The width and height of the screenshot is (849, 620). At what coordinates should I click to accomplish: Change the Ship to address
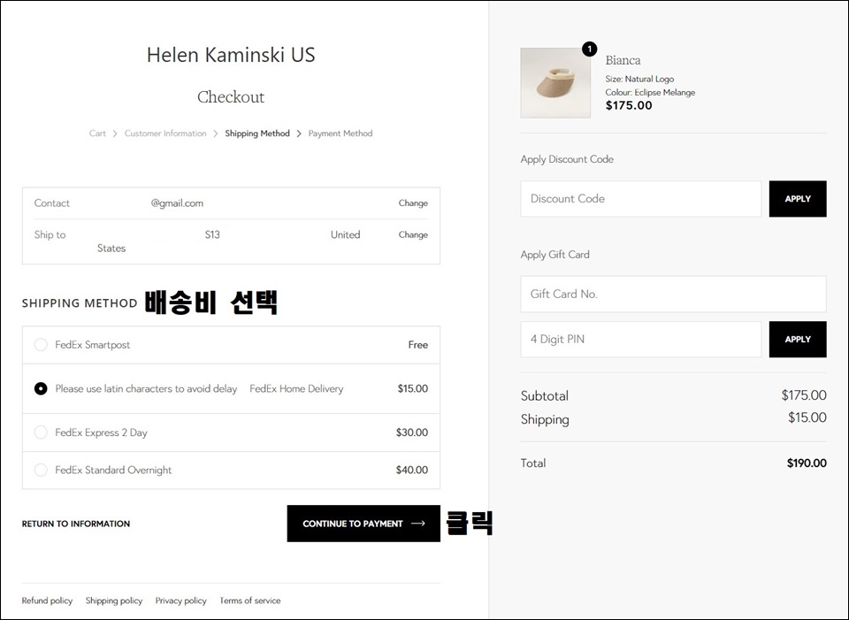(x=413, y=234)
